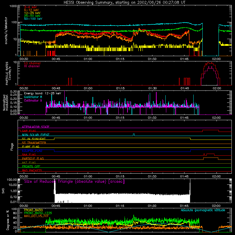
Task: Click the 0.30 tick on modulation axis
Action: pyautogui.click(x=14, y=92)
